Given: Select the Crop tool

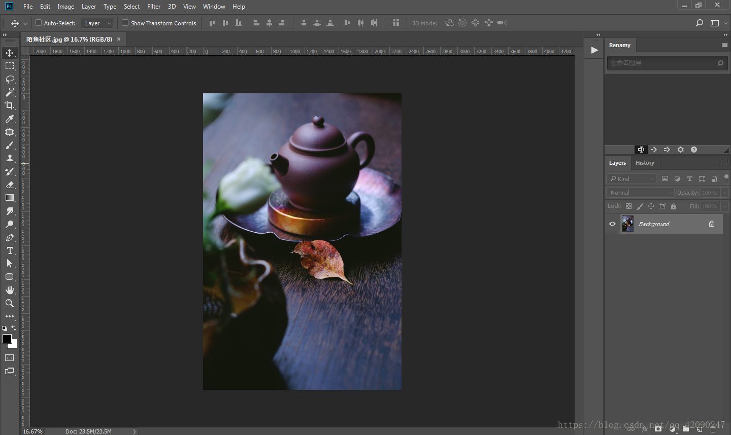Looking at the screenshot, I should [10, 105].
